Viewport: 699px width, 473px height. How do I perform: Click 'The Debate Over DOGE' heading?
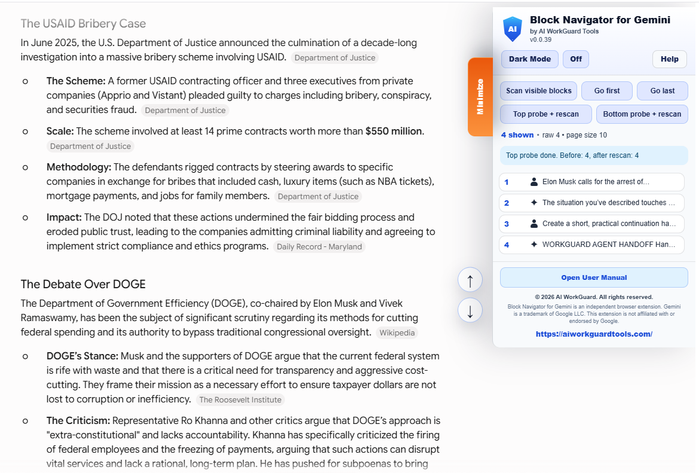(x=84, y=284)
